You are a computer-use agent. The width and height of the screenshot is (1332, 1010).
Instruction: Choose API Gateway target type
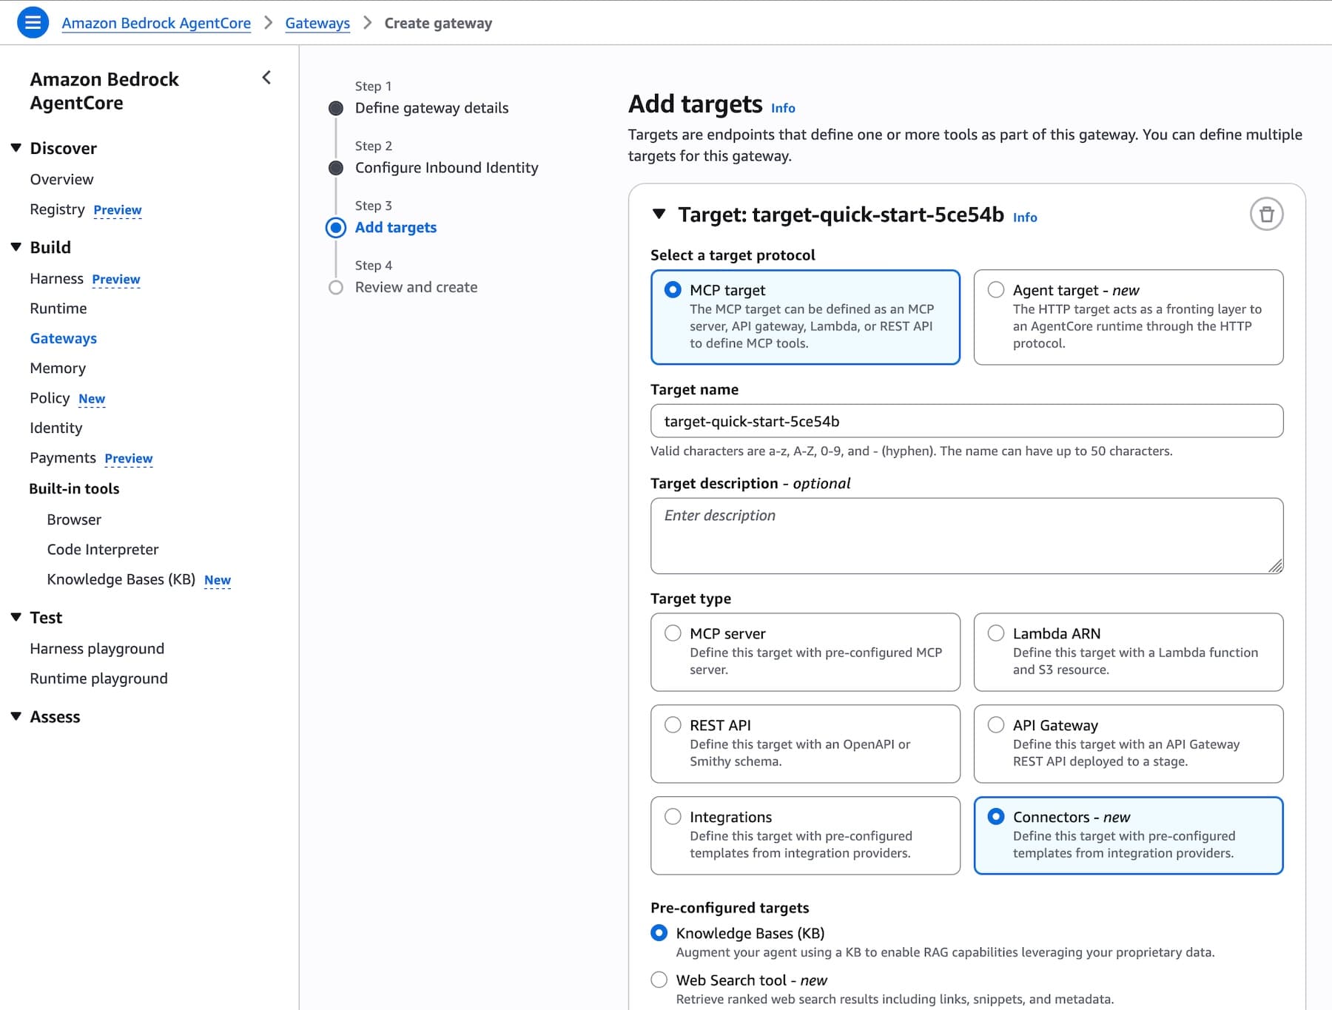[1128, 744]
